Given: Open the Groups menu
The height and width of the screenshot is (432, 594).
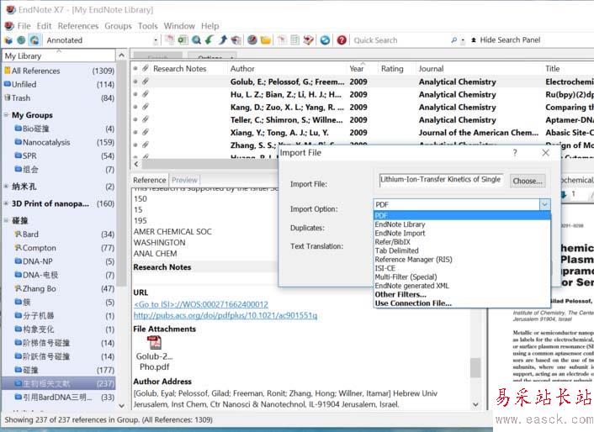Looking at the screenshot, I should [118, 26].
